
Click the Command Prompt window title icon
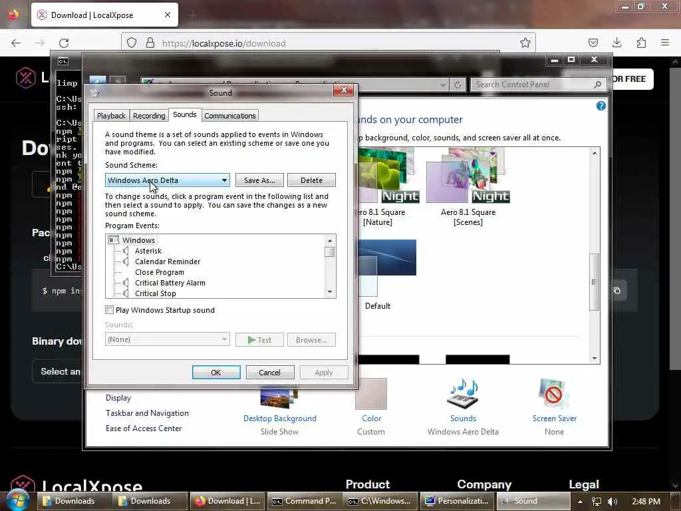(63, 61)
